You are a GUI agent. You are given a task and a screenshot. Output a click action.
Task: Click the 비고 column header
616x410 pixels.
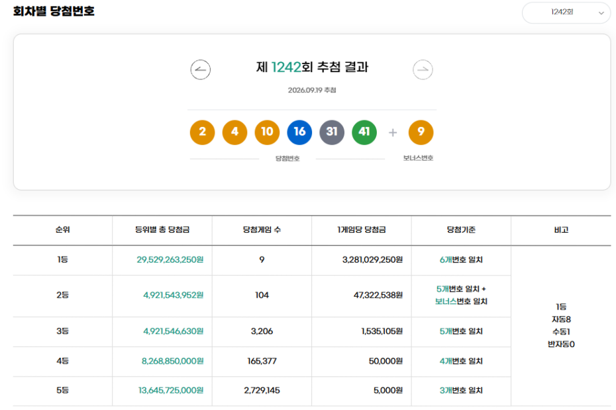pyautogui.click(x=561, y=230)
